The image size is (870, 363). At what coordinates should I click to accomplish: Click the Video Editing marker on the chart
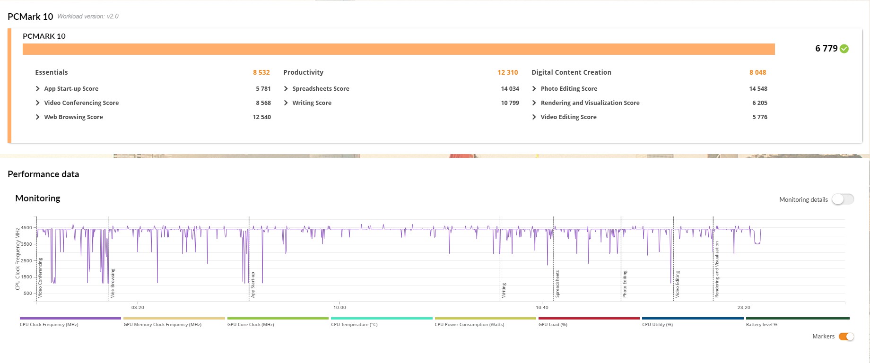point(677,285)
